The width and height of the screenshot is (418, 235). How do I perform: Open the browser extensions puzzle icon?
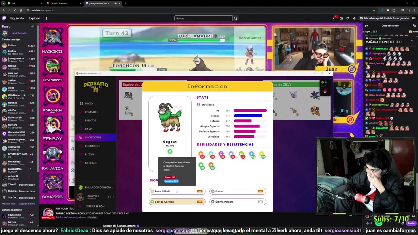(394, 10)
